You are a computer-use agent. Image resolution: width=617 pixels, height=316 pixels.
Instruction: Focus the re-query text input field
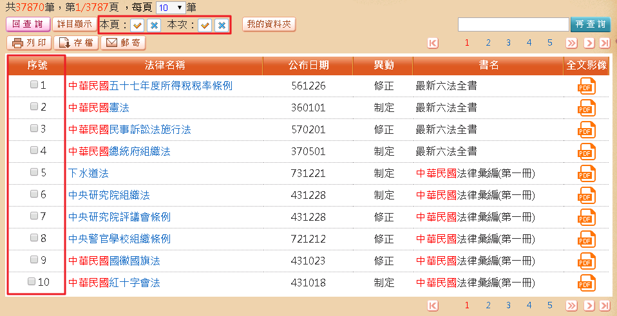tap(513, 24)
